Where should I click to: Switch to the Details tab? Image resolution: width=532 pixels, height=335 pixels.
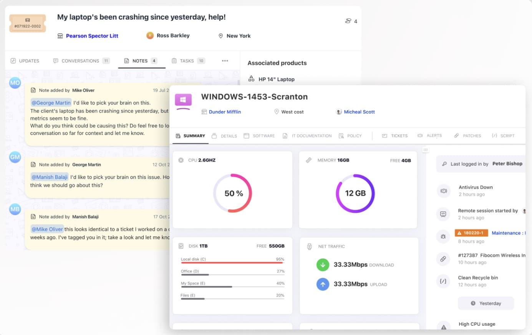coord(224,136)
